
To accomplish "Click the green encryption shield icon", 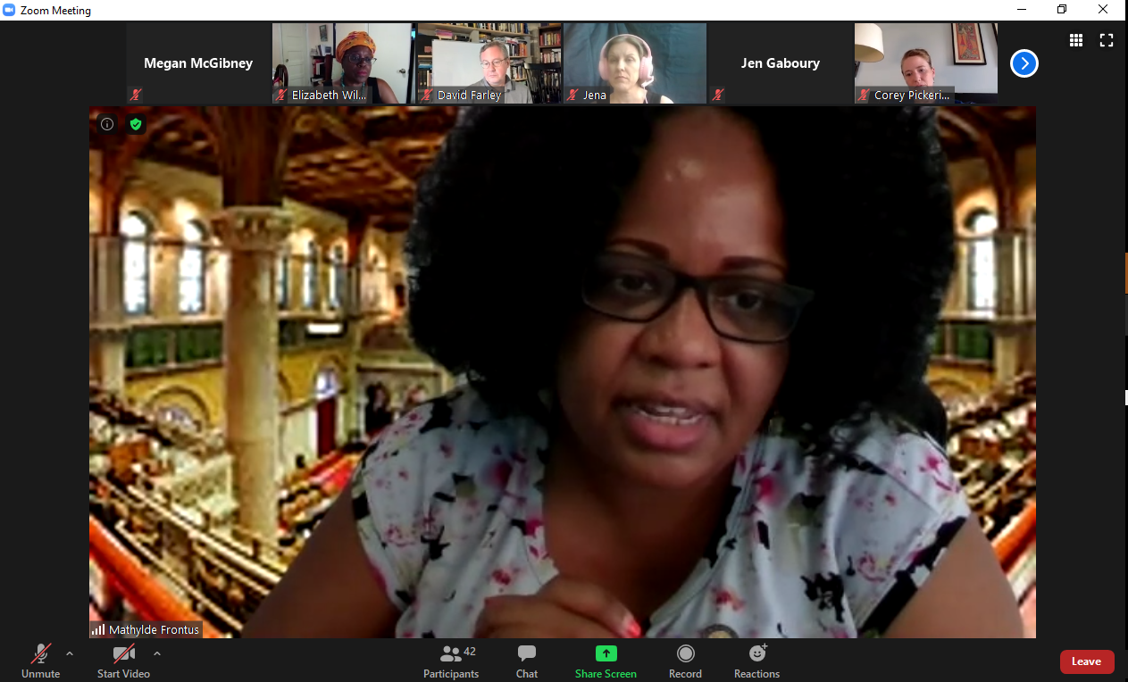I will pyautogui.click(x=136, y=124).
